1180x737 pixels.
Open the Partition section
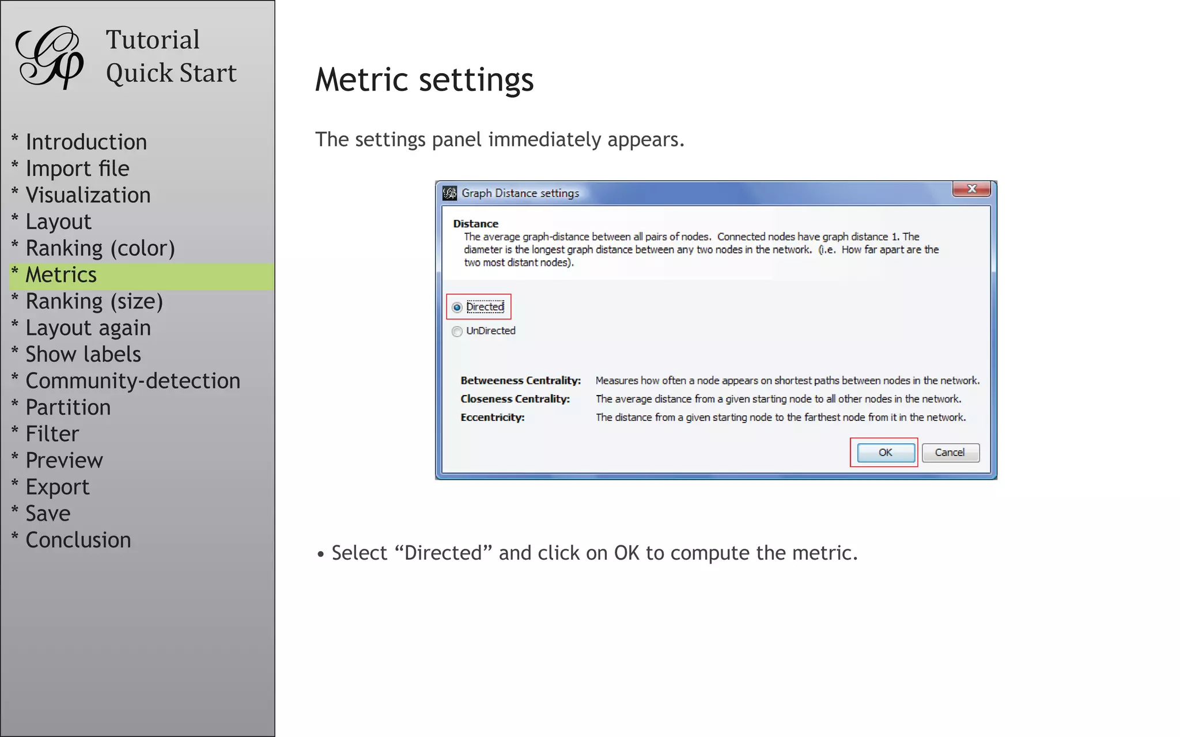[x=68, y=407]
